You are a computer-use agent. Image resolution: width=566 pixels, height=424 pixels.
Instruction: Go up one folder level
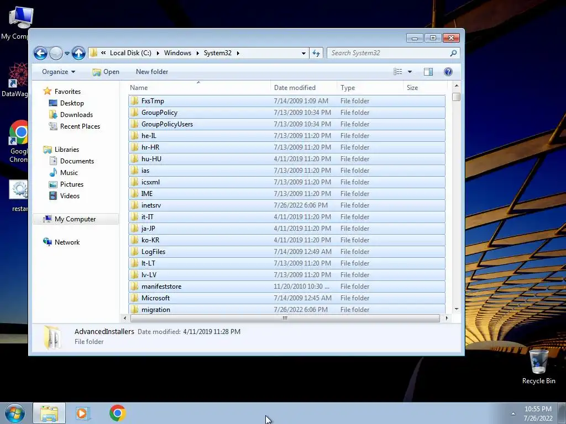78,54
